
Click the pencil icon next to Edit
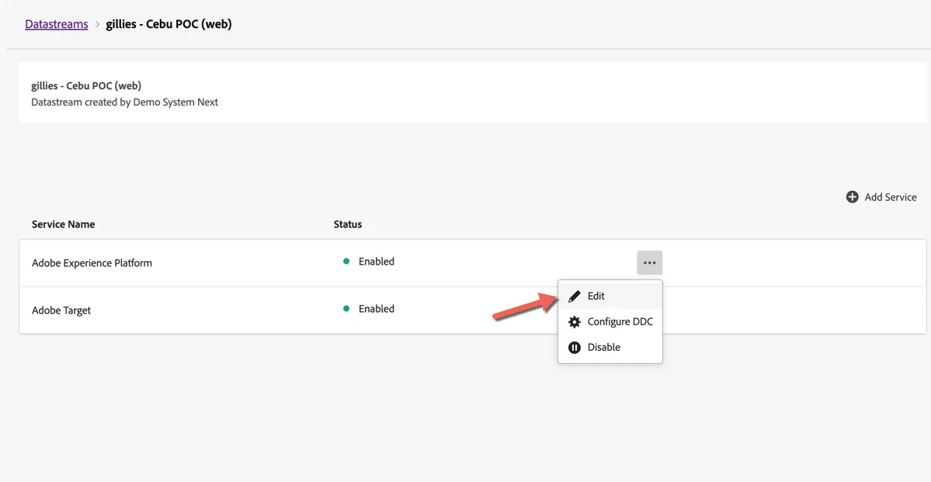tap(574, 296)
